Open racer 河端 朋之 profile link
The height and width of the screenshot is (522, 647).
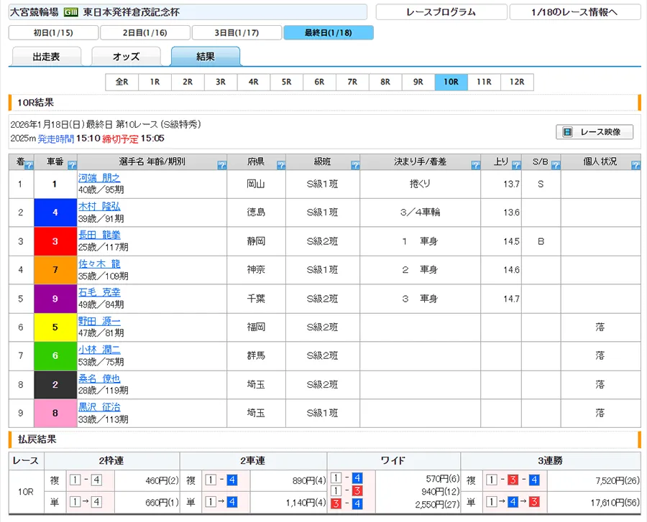pos(99,179)
